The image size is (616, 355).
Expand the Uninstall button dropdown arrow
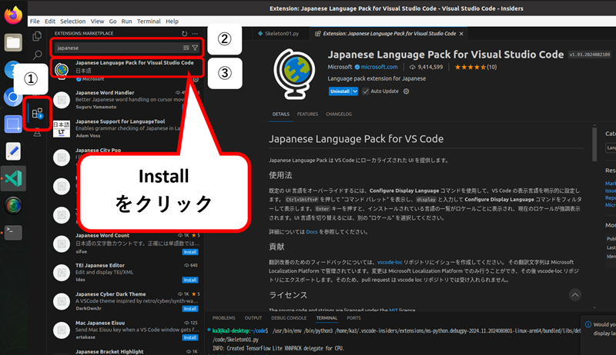[355, 91]
